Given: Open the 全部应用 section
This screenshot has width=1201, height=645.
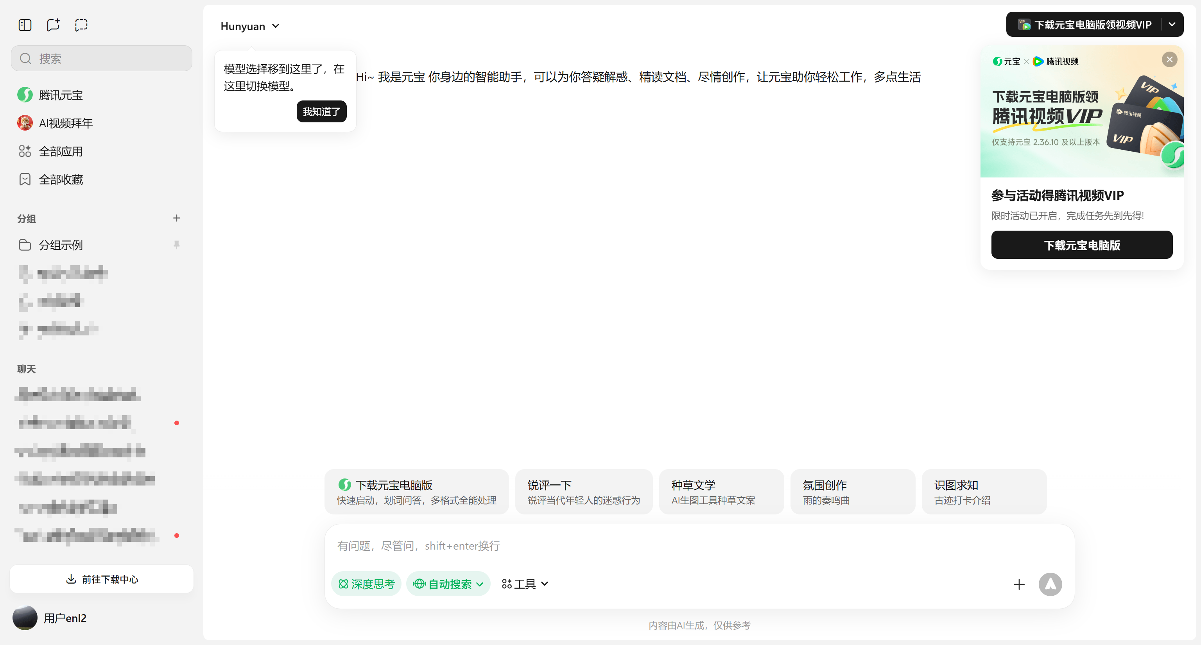Looking at the screenshot, I should (61, 151).
